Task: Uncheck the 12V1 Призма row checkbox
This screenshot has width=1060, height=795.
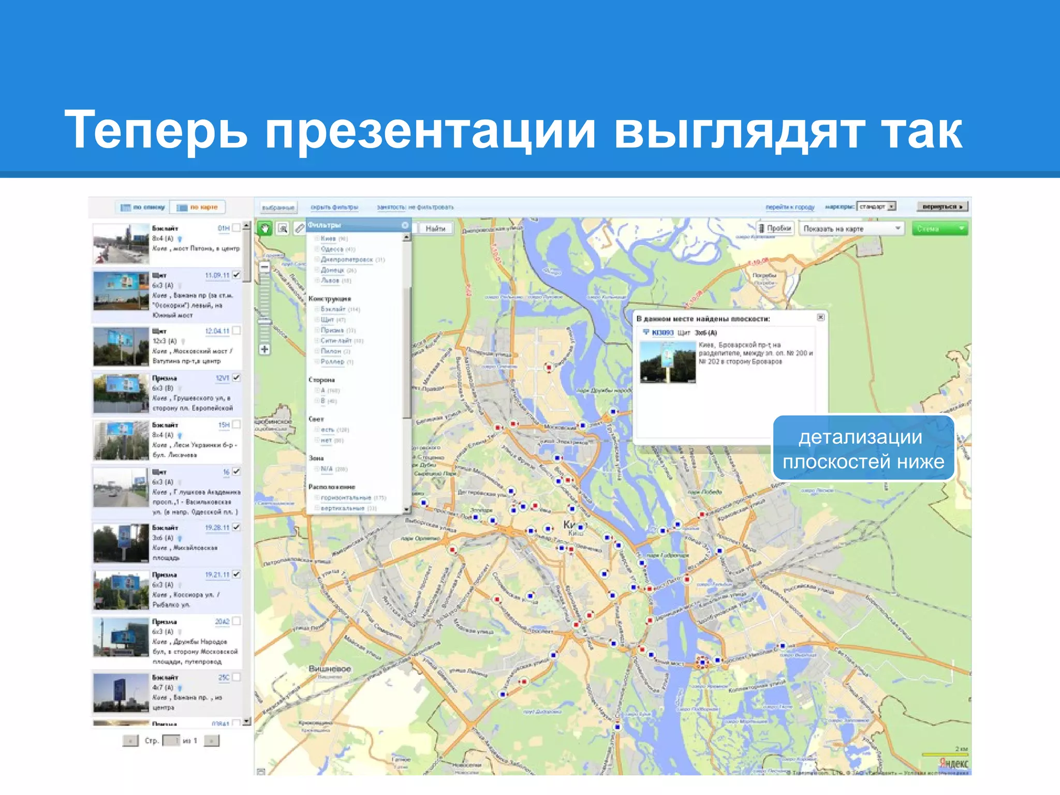Action: [x=236, y=378]
